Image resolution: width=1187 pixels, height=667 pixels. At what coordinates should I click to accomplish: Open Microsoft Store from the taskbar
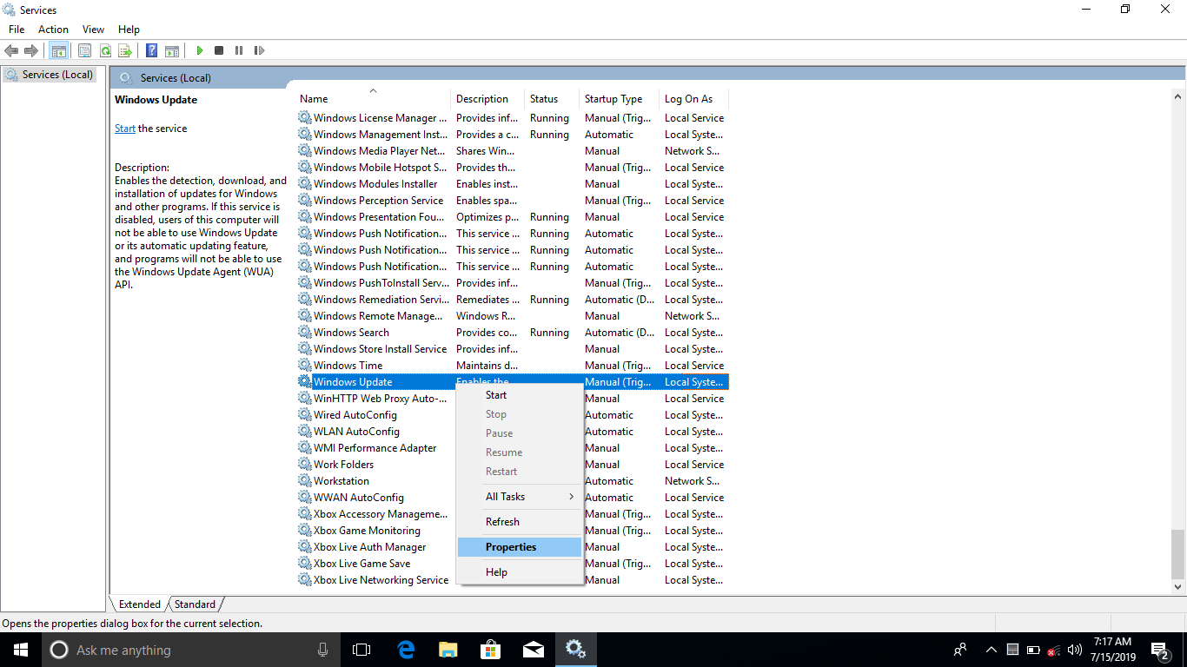[x=491, y=650]
